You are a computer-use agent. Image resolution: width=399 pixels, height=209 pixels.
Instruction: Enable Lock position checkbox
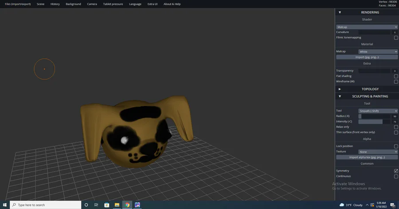(396, 146)
